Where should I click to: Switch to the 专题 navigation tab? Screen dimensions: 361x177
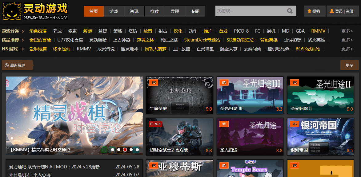tap(195, 11)
